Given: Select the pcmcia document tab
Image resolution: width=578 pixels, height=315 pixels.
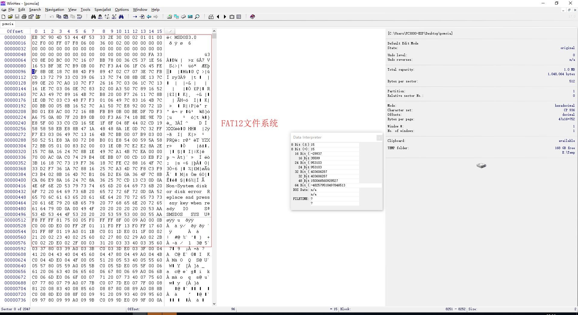Looking at the screenshot, I should point(8,24).
